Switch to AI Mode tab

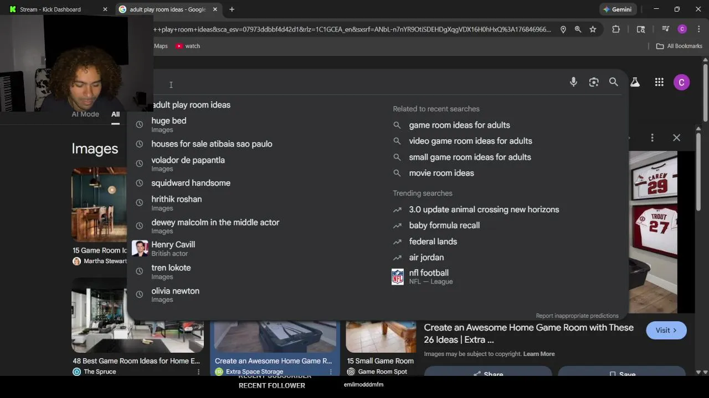point(85,114)
